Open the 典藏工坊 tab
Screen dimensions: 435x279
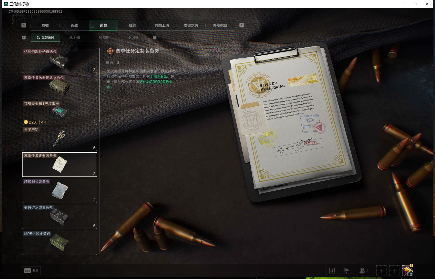click(x=162, y=25)
